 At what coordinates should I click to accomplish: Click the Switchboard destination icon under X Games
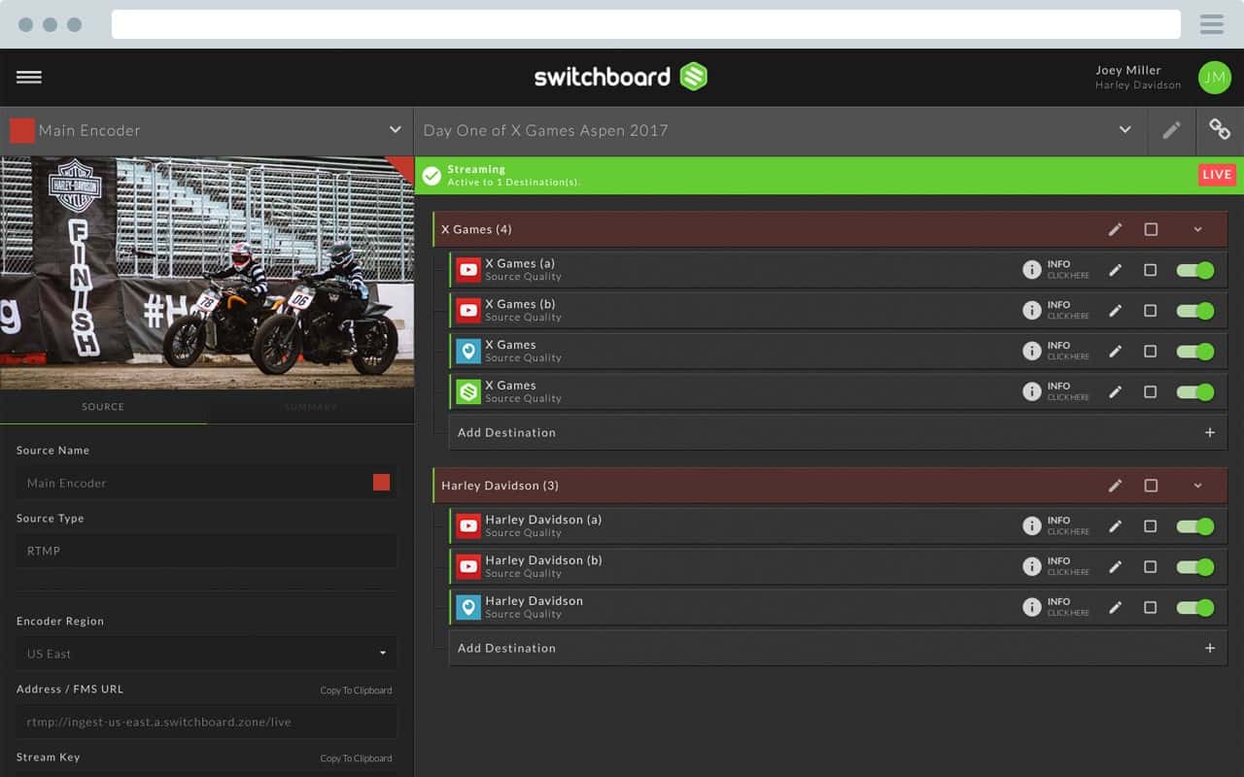click(468, 391)
